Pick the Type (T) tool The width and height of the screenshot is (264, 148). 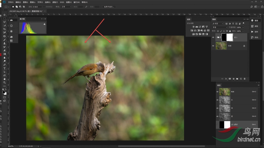pyautogui.click(x=4, y=68)
